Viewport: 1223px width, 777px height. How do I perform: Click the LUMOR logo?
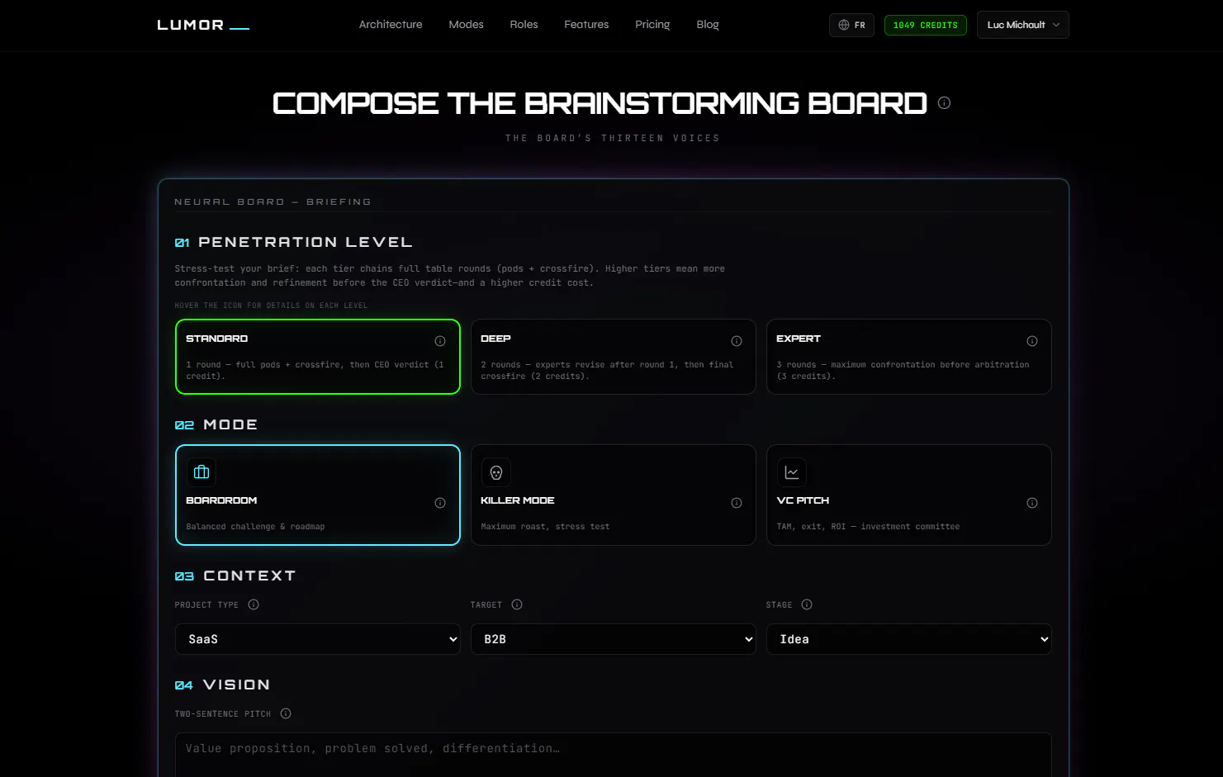203,25
